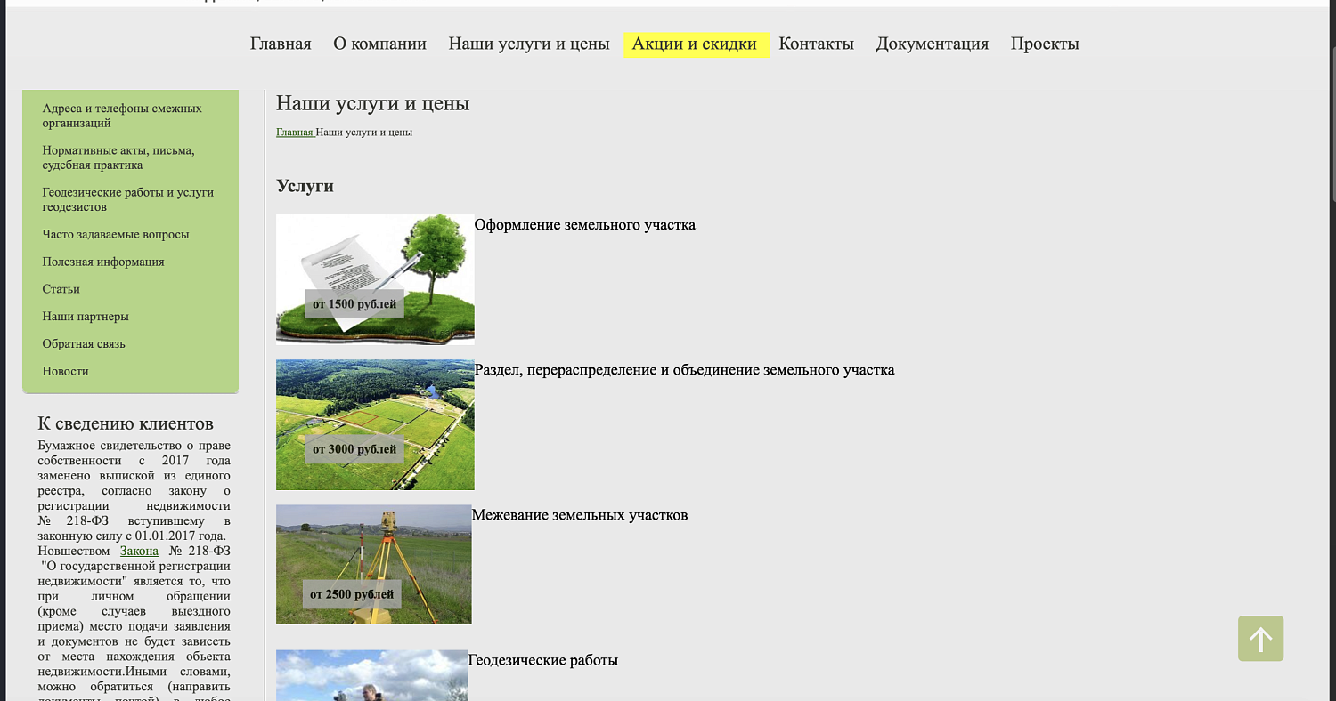Open Наши партнеры sidebar link

pos(86,317)
